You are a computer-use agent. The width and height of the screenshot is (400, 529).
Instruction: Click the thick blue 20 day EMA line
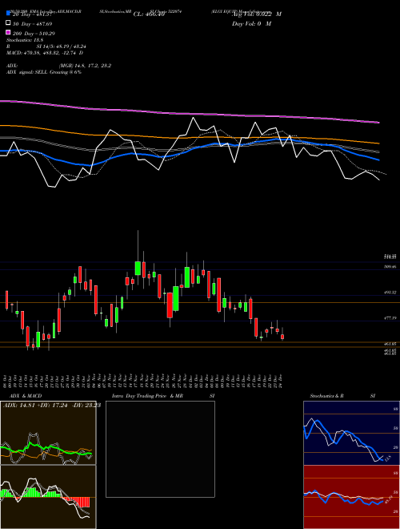coord(190,151)
